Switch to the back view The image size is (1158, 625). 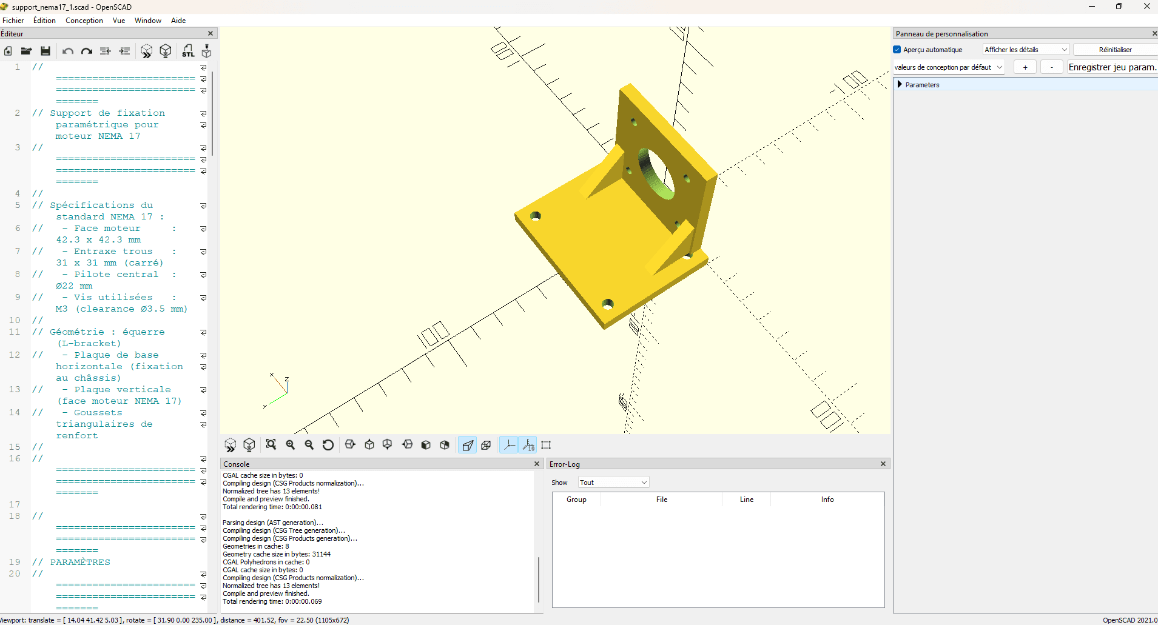click(445, 445)
